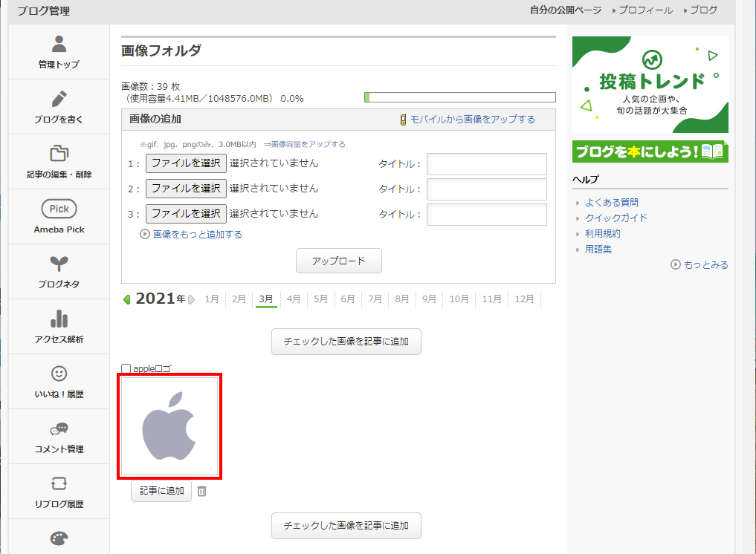The image size is (756, 554).
Task: Delete the appleロゴ image with trash icon
Action: click(202, 491)
